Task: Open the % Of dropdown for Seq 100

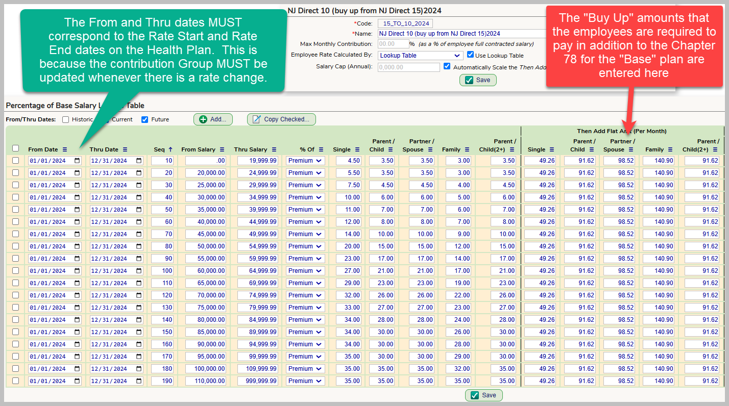Action: coord(305,271)
